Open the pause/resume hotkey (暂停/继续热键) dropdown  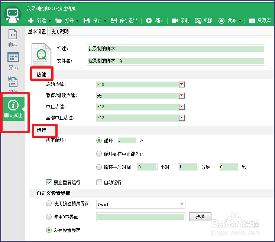(182, 96)
